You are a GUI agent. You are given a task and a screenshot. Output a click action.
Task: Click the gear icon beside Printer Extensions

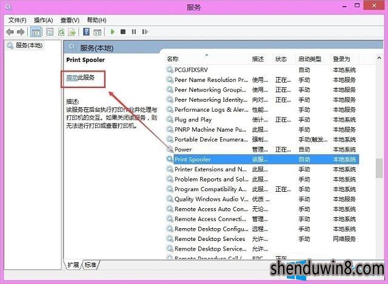[170, 169]
